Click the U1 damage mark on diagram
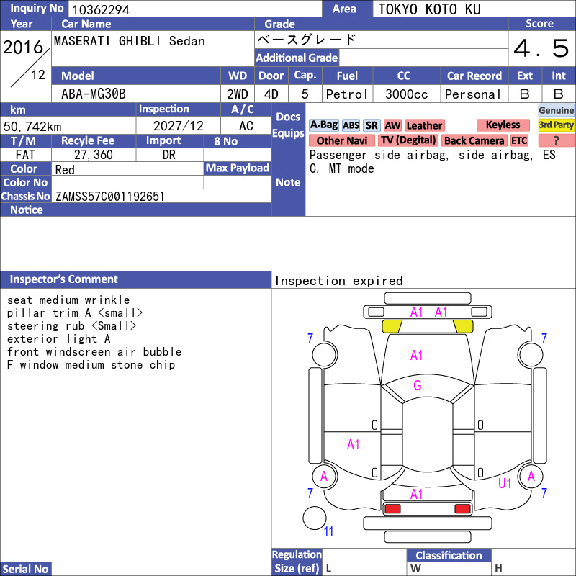 [x=505, y=483]
